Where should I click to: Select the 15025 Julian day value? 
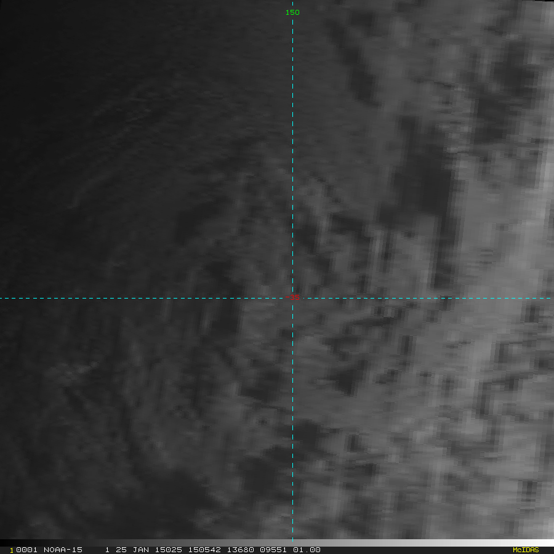click(x=169, y=550)
